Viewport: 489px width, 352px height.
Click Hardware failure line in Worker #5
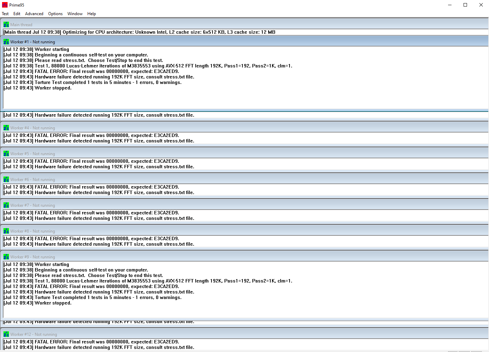[x=99, y=167]
